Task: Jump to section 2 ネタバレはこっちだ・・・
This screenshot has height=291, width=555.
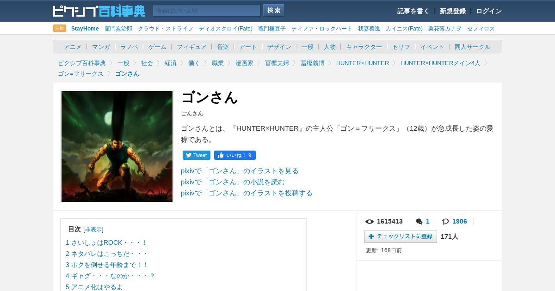Action: pos(107,254)
